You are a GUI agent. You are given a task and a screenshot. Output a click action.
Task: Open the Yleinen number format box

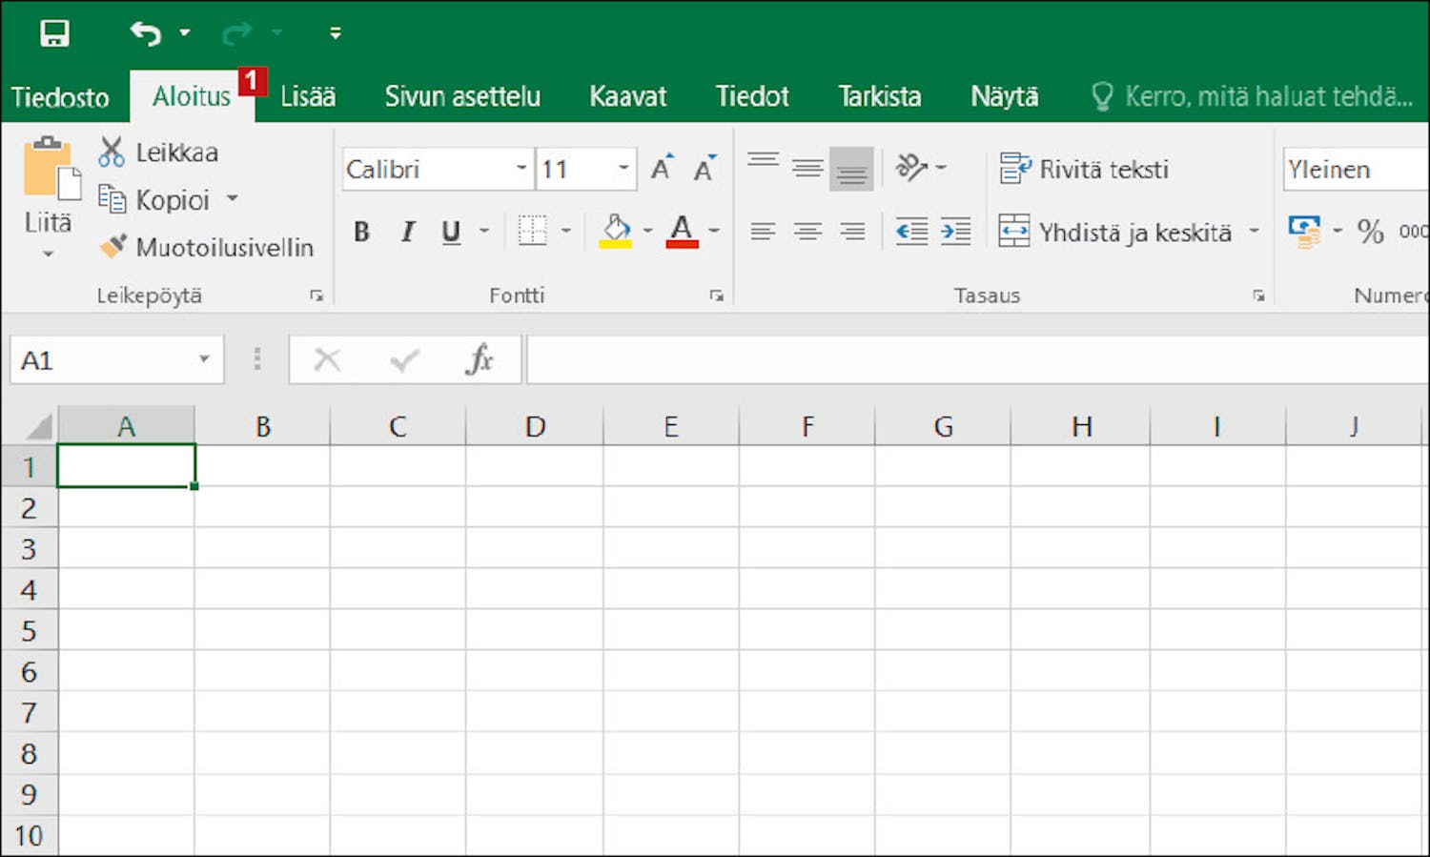click(x=1355, y=169)
